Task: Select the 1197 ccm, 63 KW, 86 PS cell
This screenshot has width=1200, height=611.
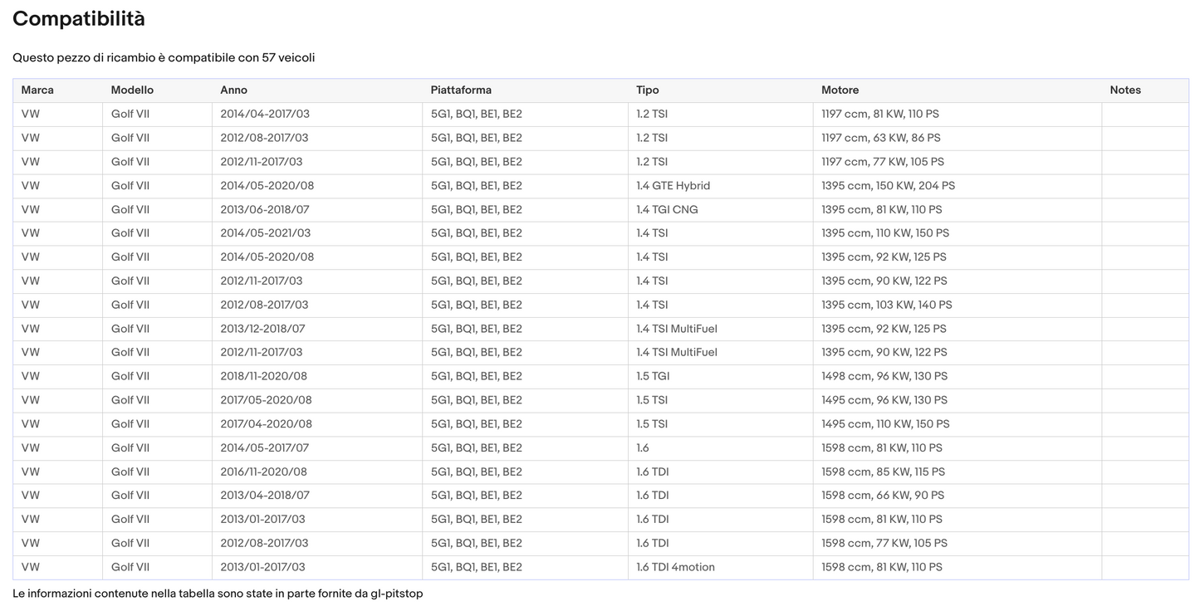Action: tap(881, 138)
